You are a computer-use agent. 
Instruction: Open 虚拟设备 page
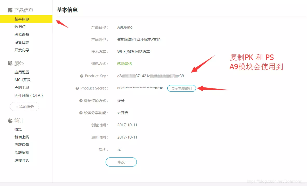(x=22, y=35)
